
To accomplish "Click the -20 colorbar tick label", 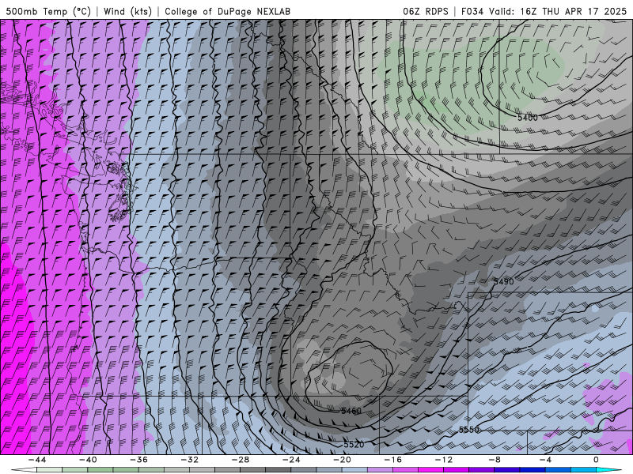I will click(x=343, y=460).
